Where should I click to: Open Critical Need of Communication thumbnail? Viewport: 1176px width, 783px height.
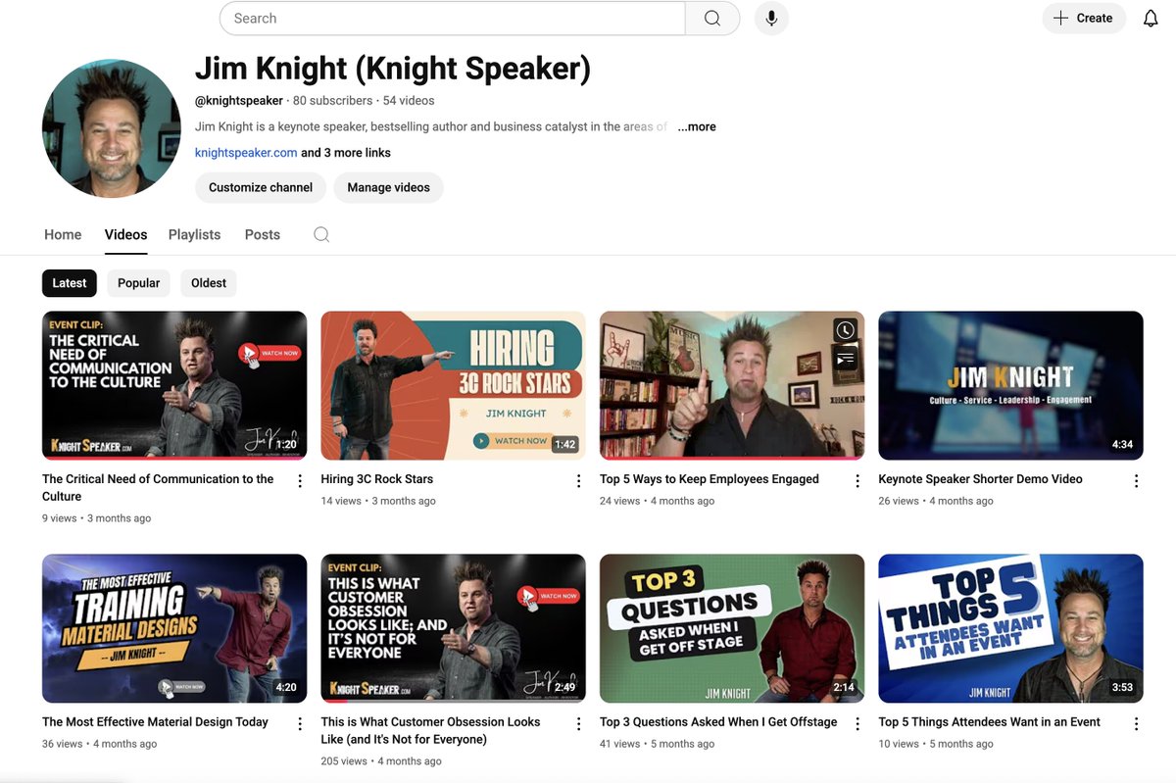point(174,386)
